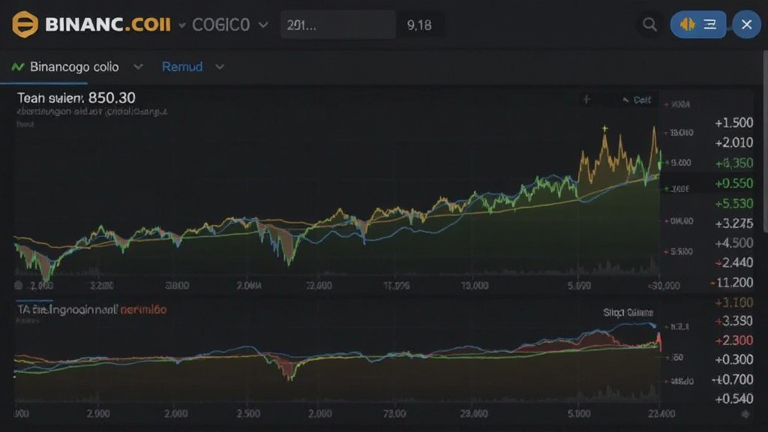
Task: Click the 201... input field
Action: pos(338,25)
